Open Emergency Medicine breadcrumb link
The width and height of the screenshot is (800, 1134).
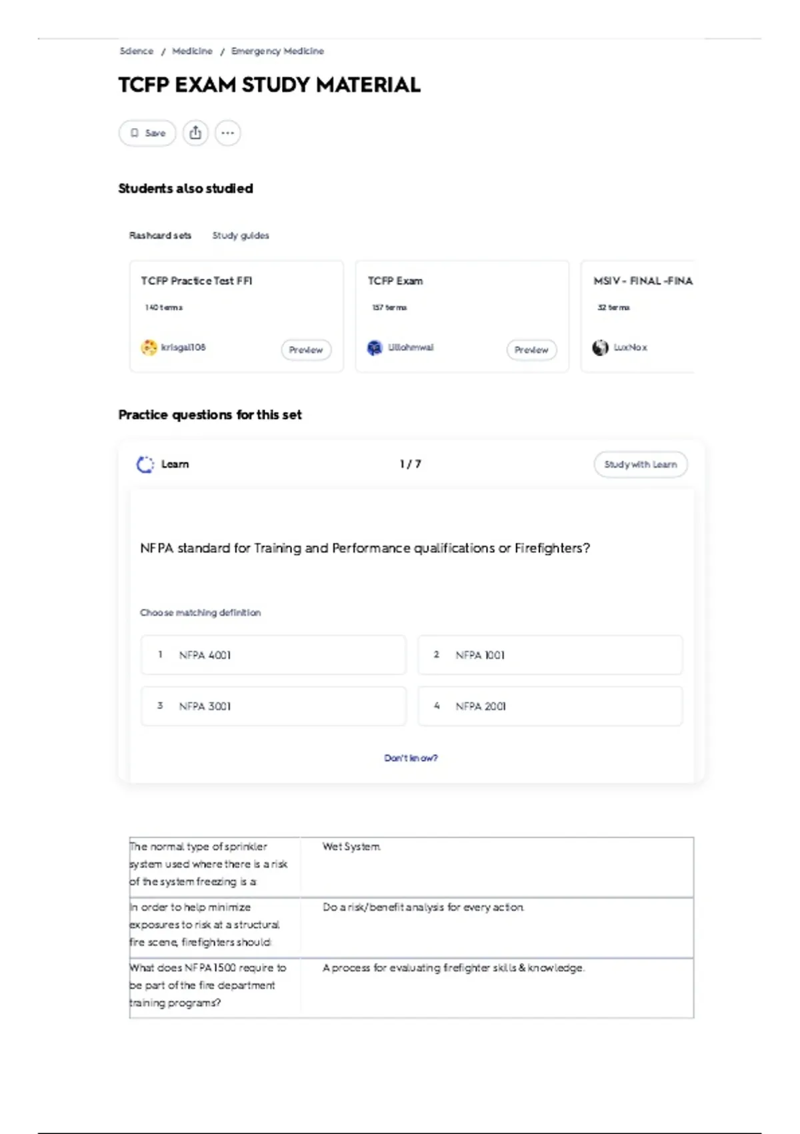pos(277,51)
